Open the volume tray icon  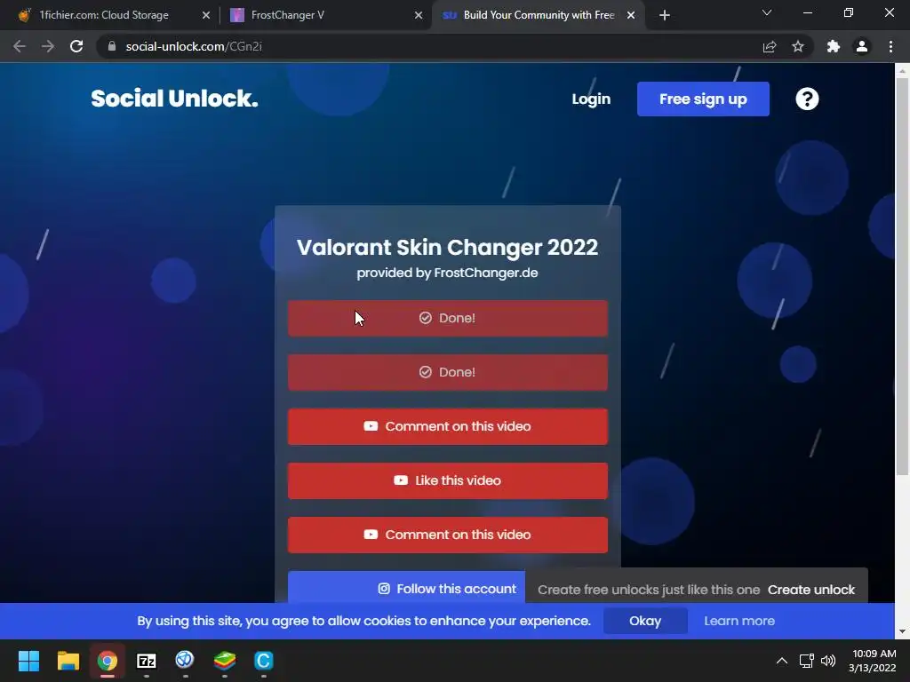coord(827,661)
